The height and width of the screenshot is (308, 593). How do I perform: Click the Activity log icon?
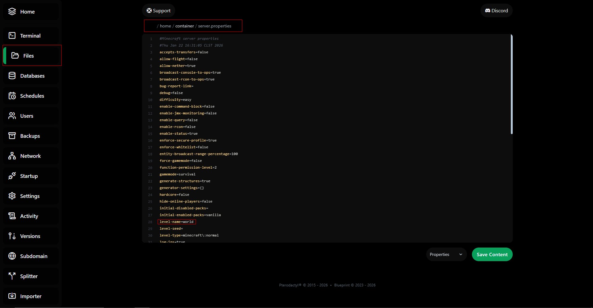tap(12, 216)
